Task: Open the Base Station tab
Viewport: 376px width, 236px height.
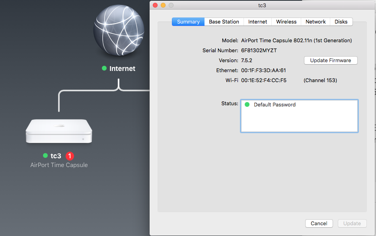Action: [x=224, y=22]
